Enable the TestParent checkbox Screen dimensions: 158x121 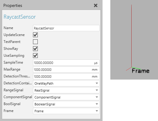(x=35, y=42)
